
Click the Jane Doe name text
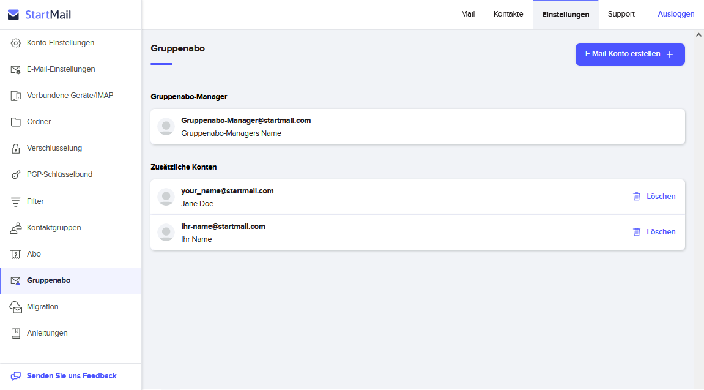click(197, 204)
